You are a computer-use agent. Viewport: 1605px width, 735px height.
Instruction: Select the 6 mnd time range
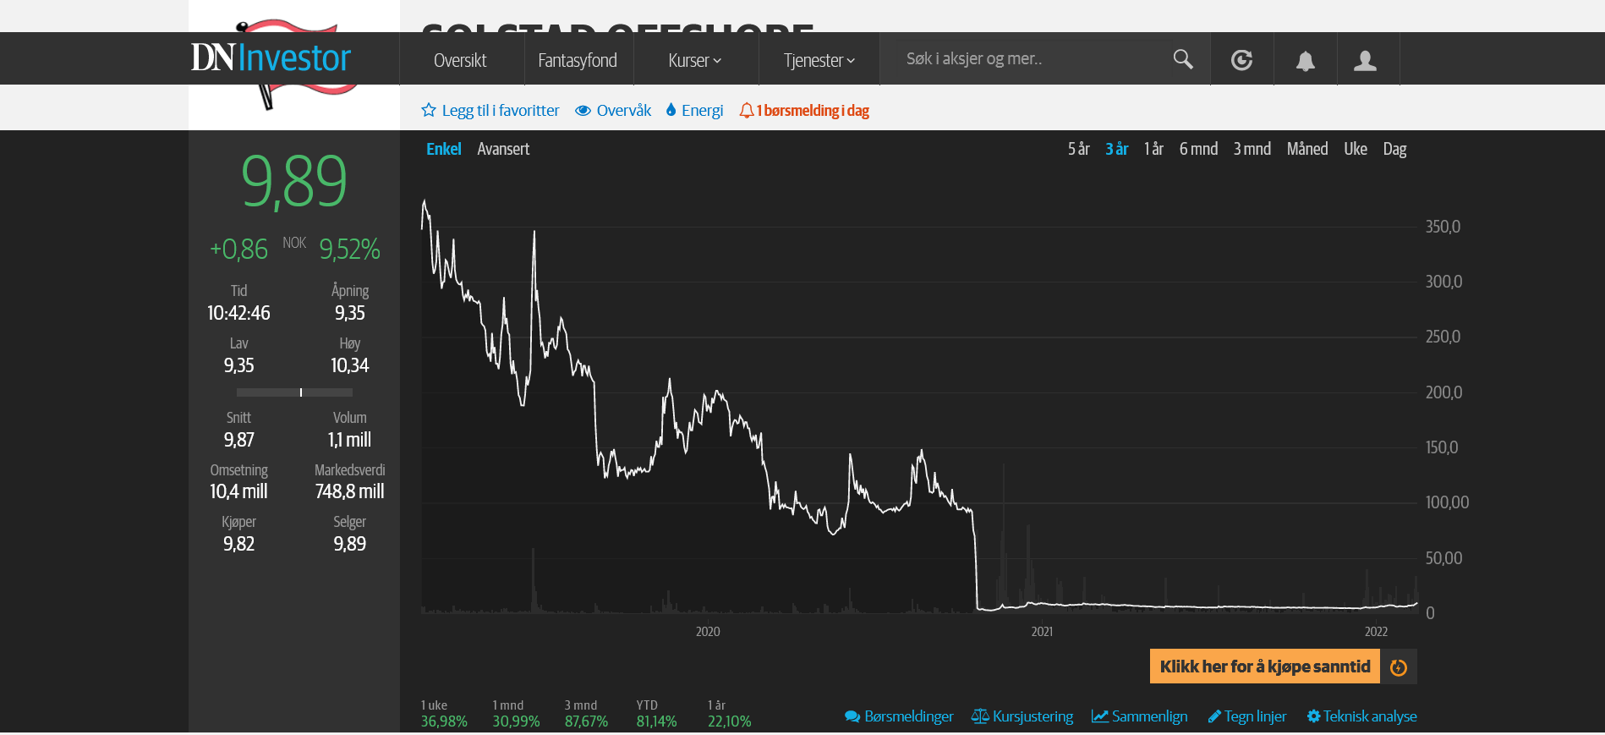(1199, 149)
